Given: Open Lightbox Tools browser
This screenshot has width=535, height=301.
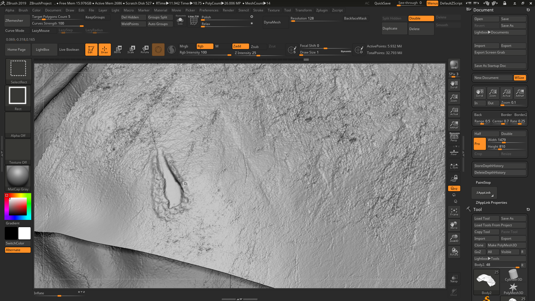Looking at the screenshot, I should [x=500, y=259].
